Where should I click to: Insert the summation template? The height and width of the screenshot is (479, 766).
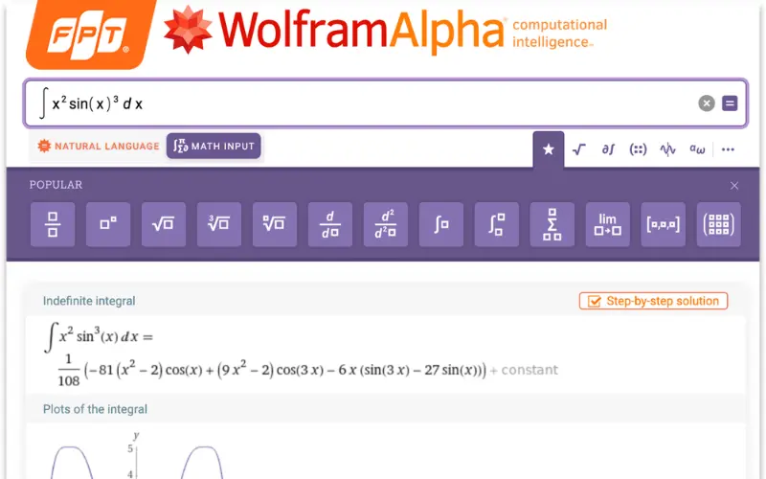pyautogui.click(x=552, y=224)
